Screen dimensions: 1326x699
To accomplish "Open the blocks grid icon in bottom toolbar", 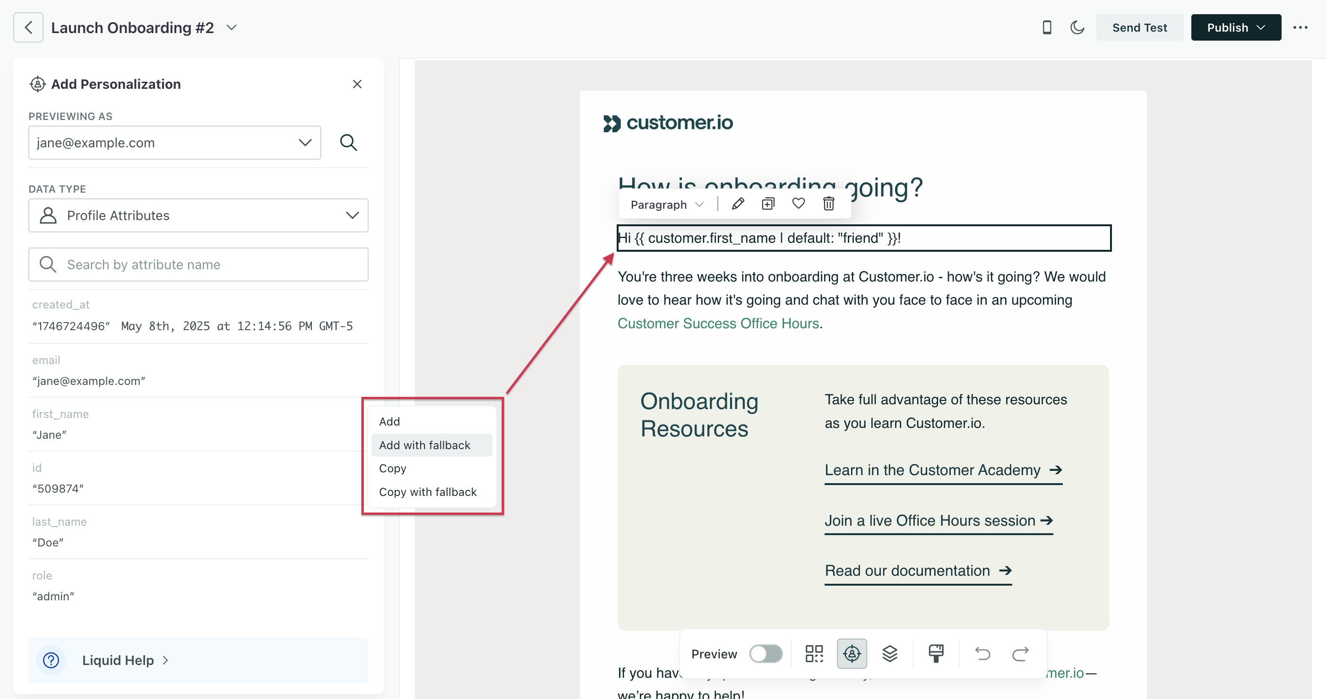I will pyautogui.click(x=814, y=654).
